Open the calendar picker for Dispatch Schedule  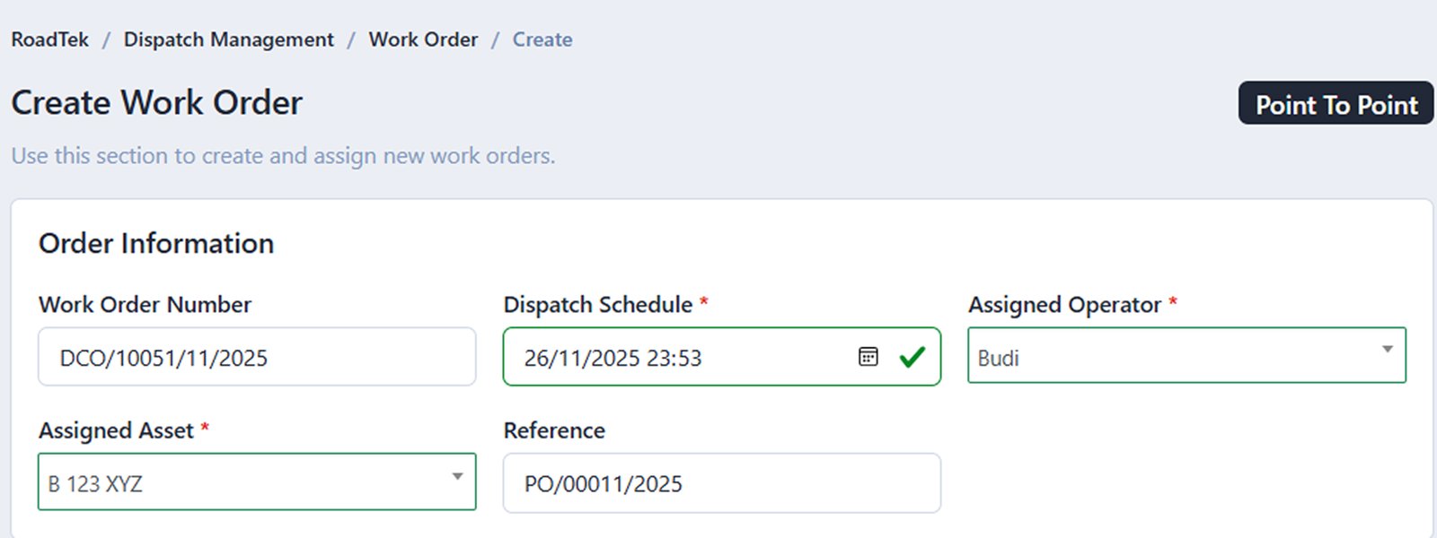point(867,357)
